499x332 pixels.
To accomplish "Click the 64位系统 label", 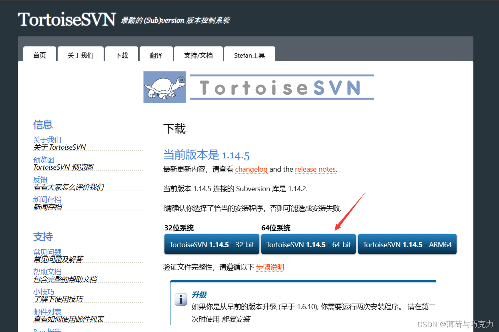I will (x=276, y=228).
